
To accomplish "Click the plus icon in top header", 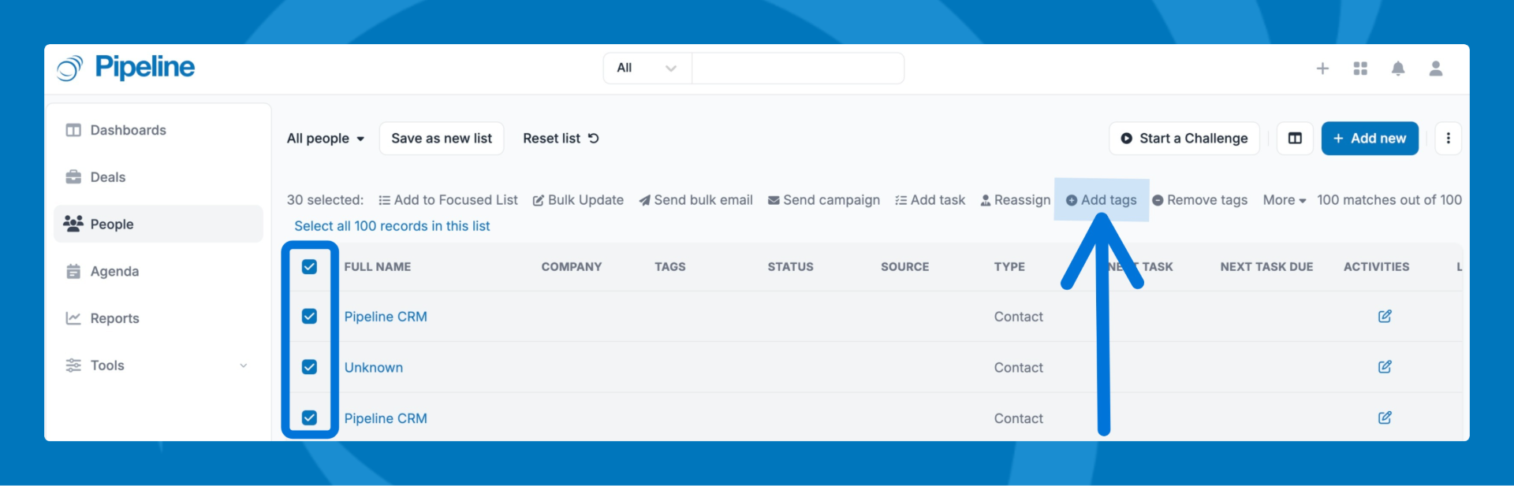I will click(x=1322, y=69).
